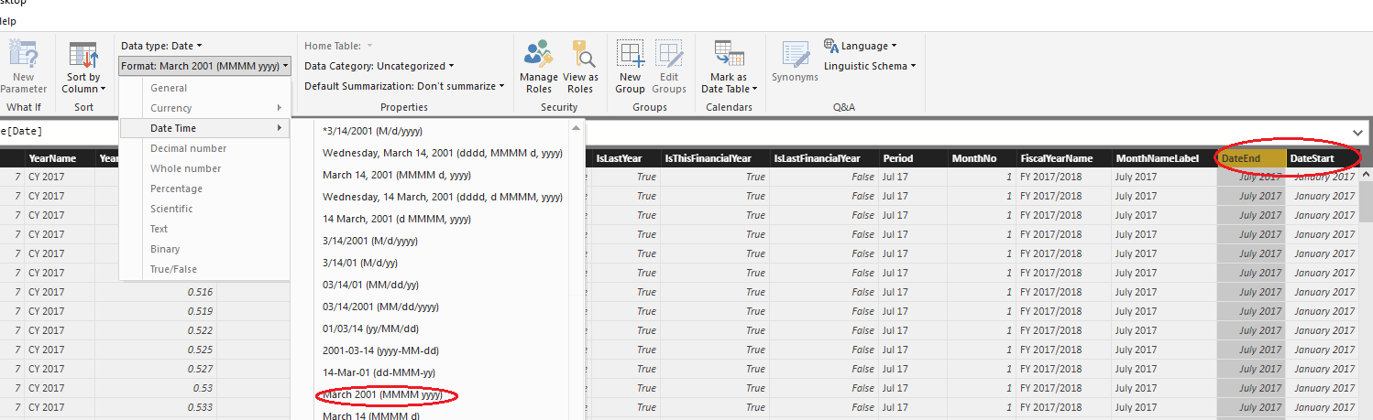Screen dimensions: 1373x420
Task: Select the DateStart column header
Action: click(1322, 158)
